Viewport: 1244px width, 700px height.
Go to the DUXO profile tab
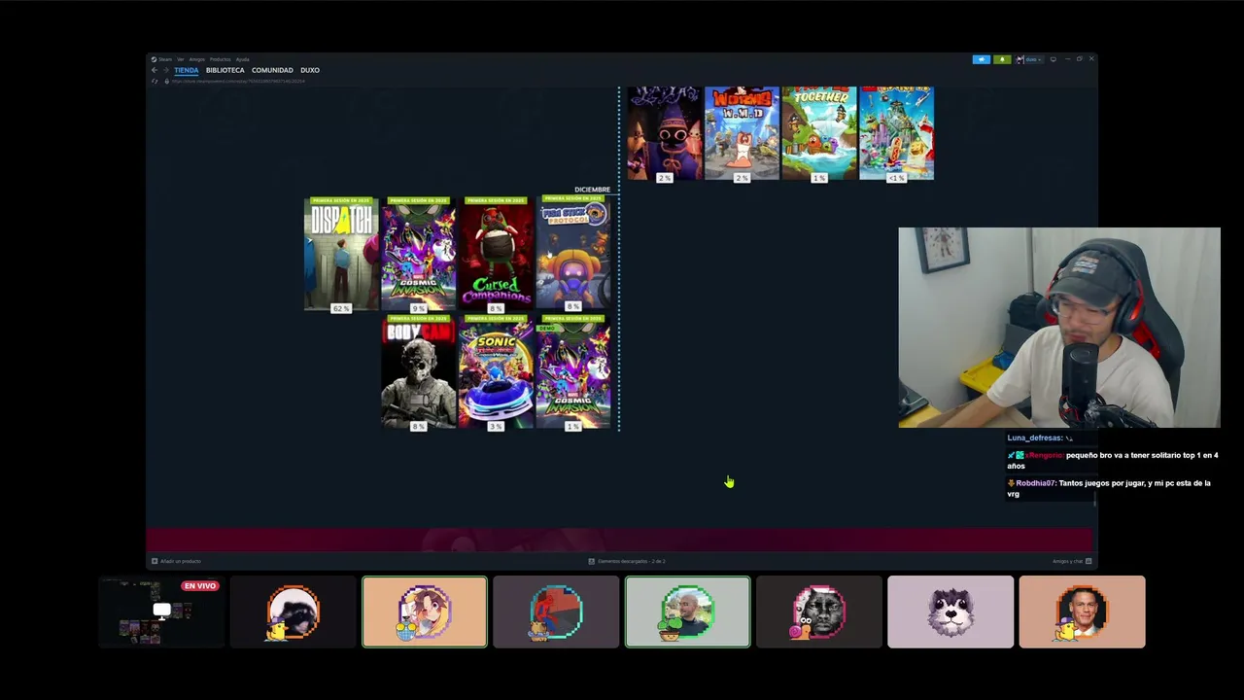click(310, 70)
